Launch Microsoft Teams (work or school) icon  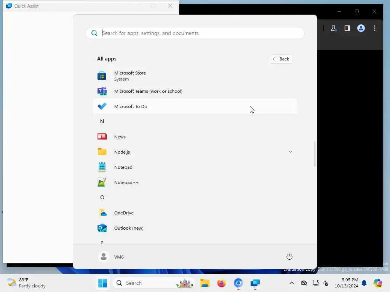(x=102, y=91)
